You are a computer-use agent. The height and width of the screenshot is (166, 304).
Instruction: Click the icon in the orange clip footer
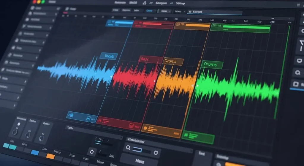(x=145, y=128)
